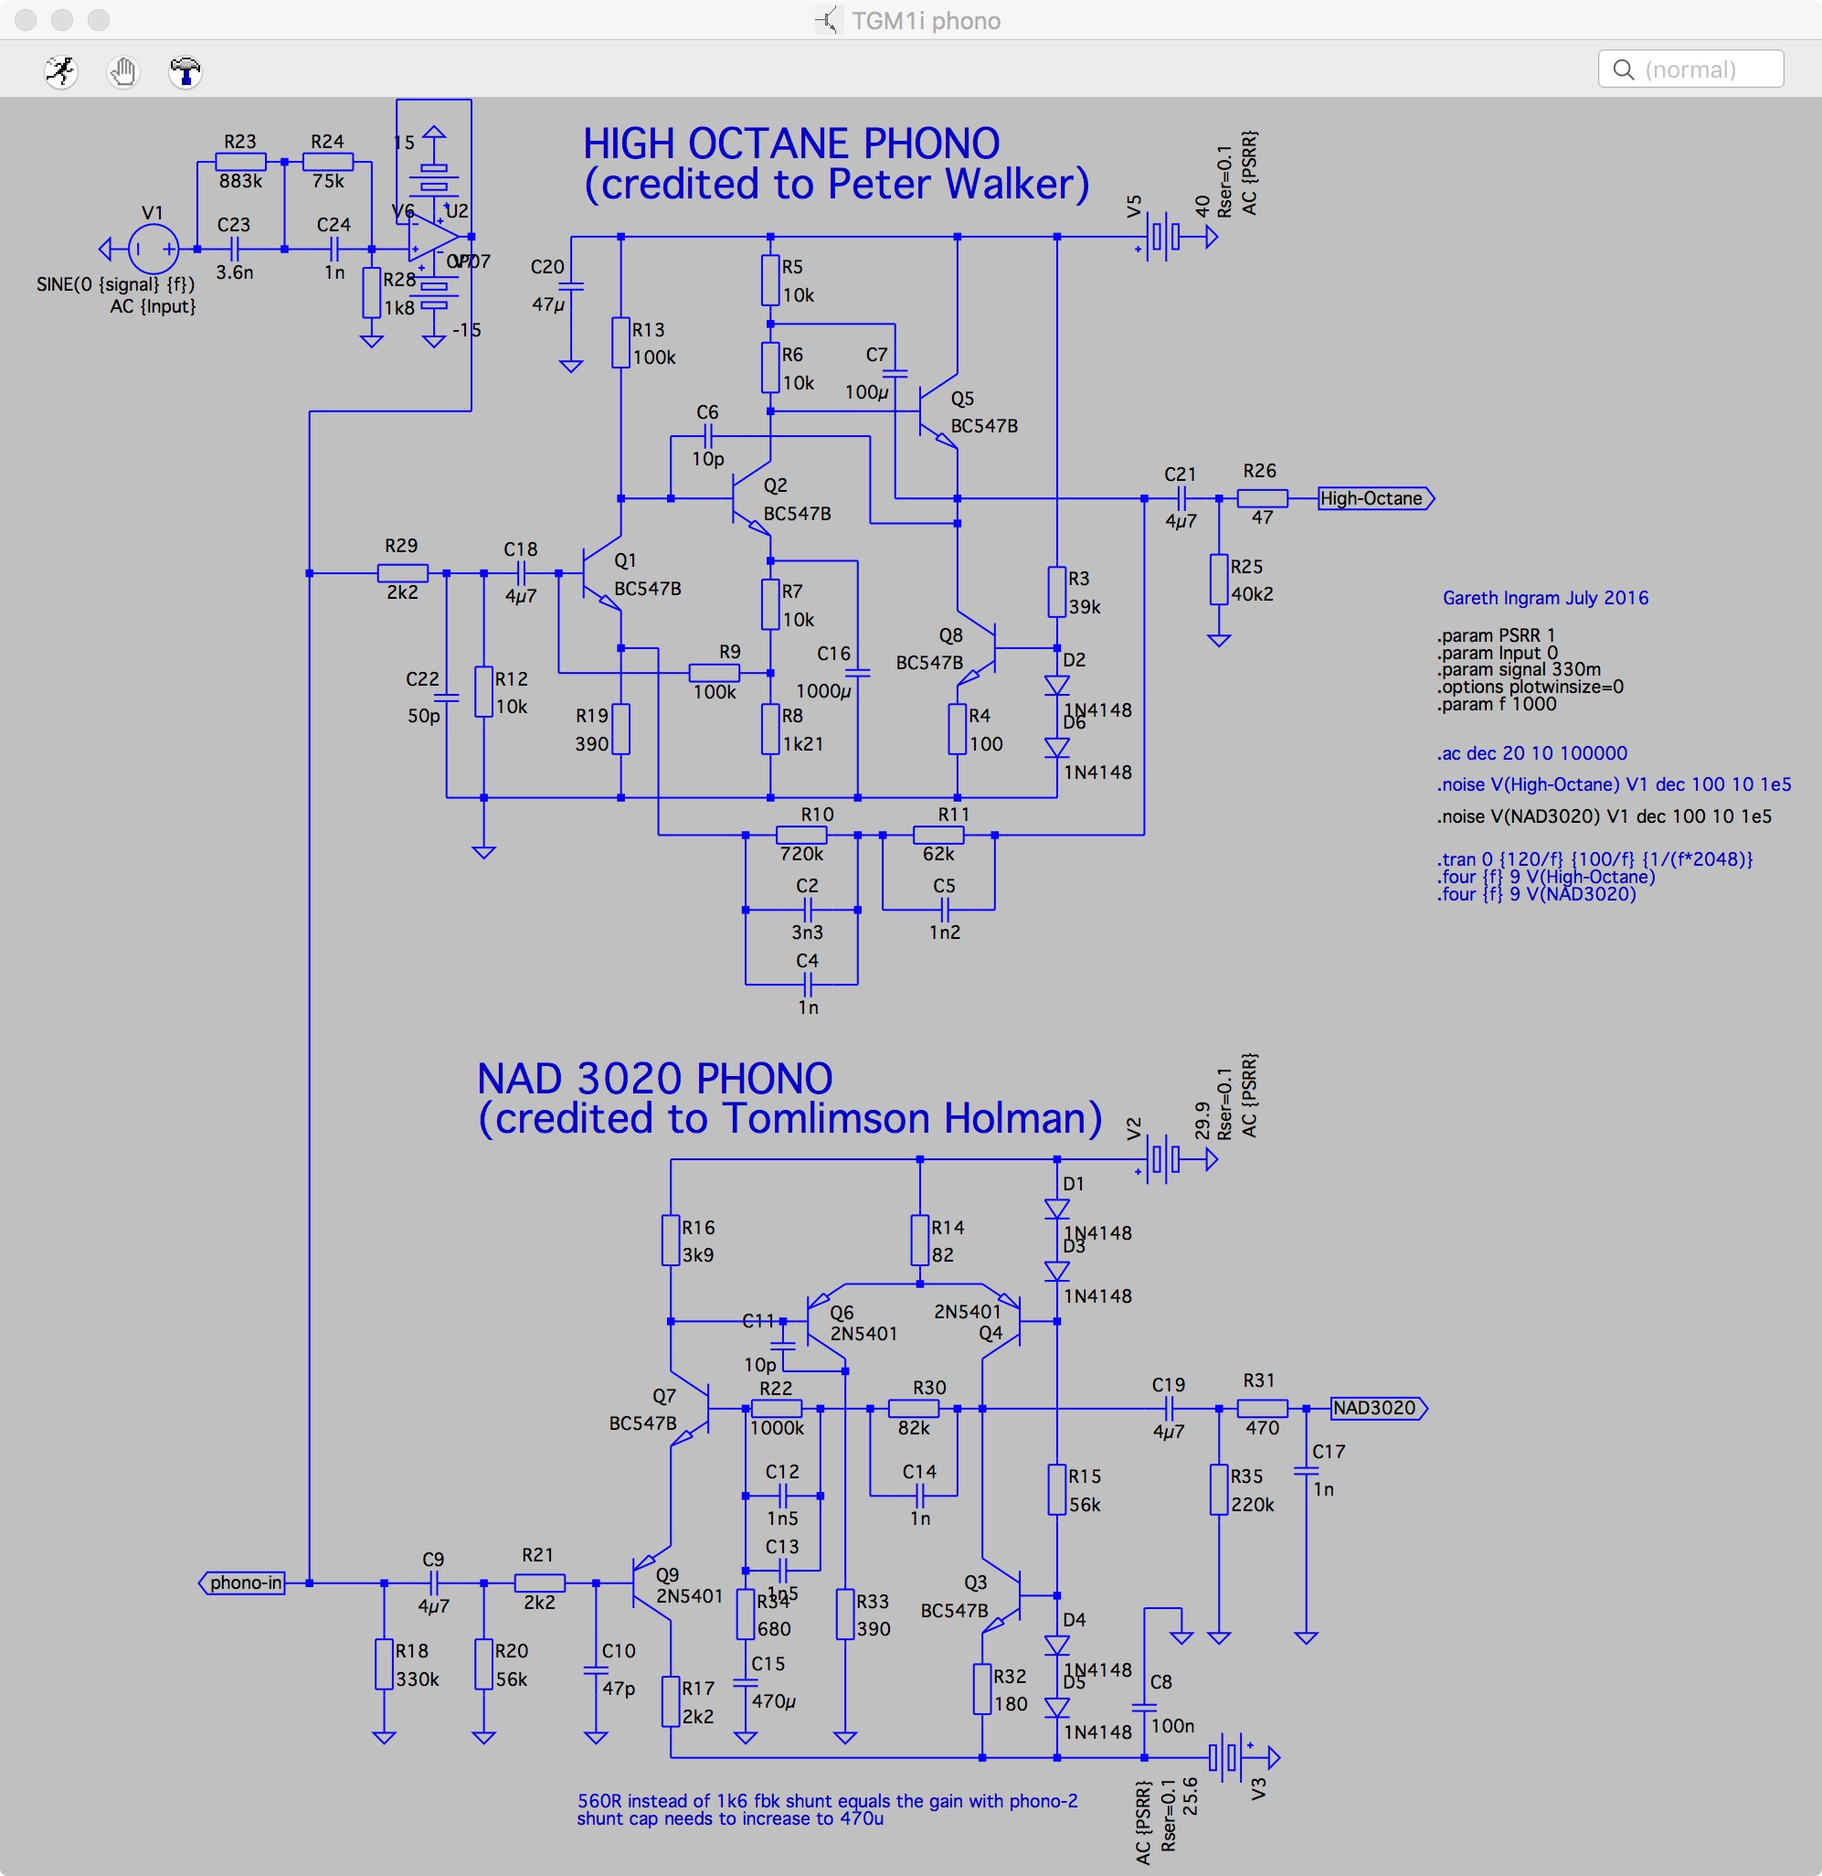Screen dimensions: 1822x1876
Task: Open the control panel hammer icon
Action: (185, 71)
